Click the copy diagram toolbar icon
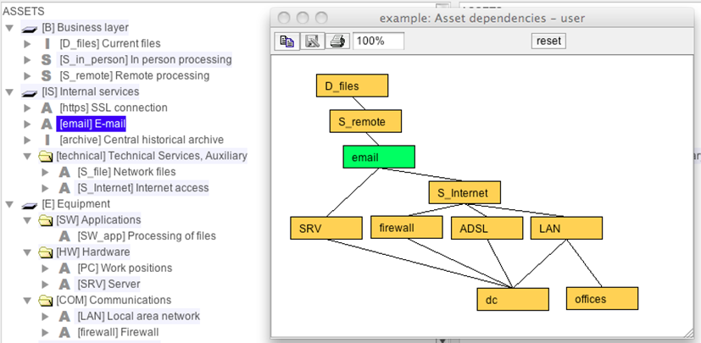This screenshot has width=701, height=343. (287, 41)
